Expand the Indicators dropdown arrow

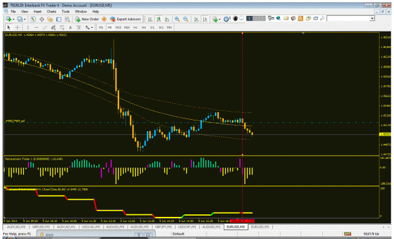tap(219, 20)
